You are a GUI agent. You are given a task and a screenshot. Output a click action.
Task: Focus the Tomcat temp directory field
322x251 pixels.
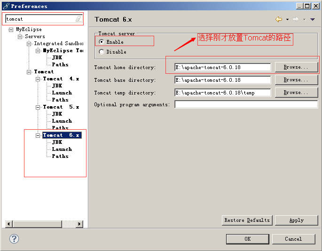click(x=223, y=93)
